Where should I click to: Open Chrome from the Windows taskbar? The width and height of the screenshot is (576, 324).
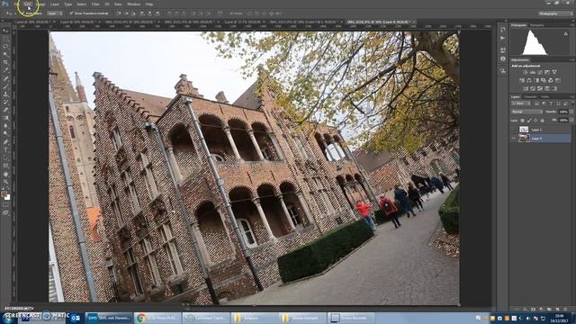point(157,318)
